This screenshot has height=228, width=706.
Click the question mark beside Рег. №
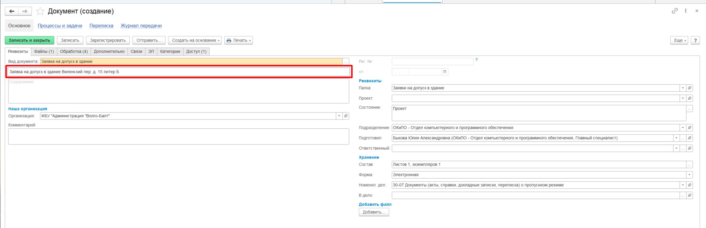(x=476, y=60)
